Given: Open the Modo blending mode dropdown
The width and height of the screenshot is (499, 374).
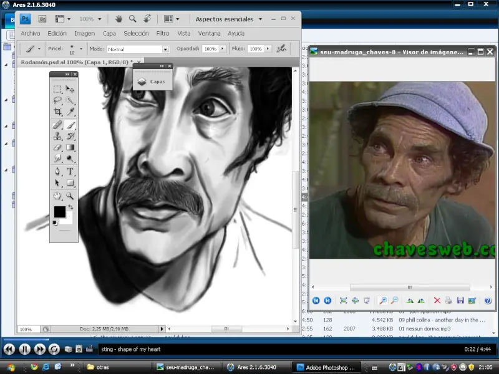Looking at the screenshot, I should click(165, 49).
